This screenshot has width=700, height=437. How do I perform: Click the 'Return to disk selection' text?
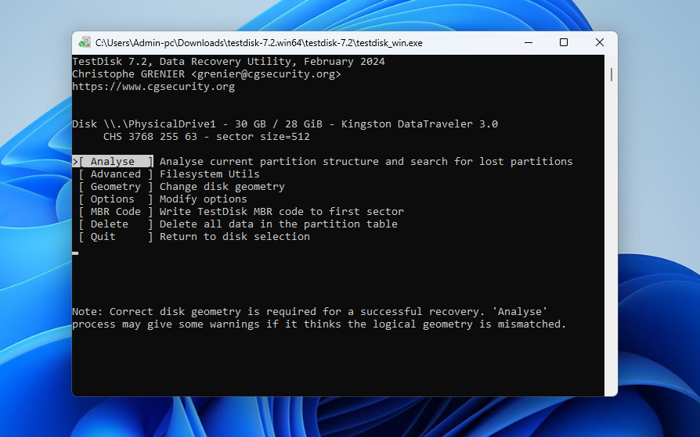[x=235, y=236]
